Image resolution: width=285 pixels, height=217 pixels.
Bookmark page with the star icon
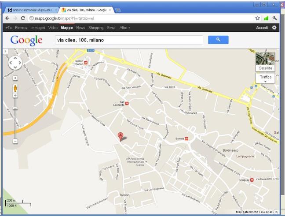point(257,19)
